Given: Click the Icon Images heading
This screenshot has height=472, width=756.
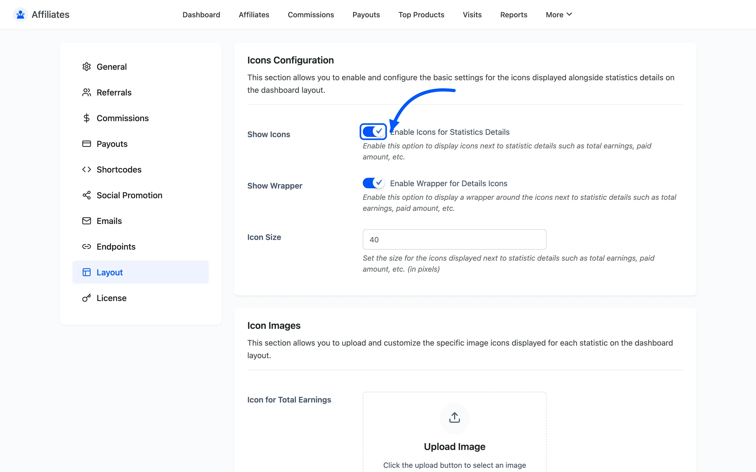Looking at the screenshot, I should click(x=274, y=326).
